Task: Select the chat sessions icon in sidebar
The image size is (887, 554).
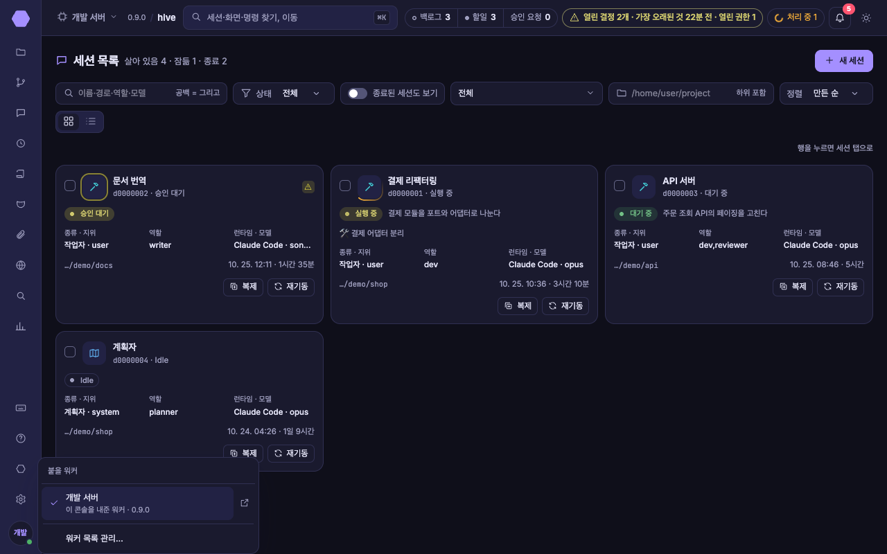Action: [x=21, y=113]
